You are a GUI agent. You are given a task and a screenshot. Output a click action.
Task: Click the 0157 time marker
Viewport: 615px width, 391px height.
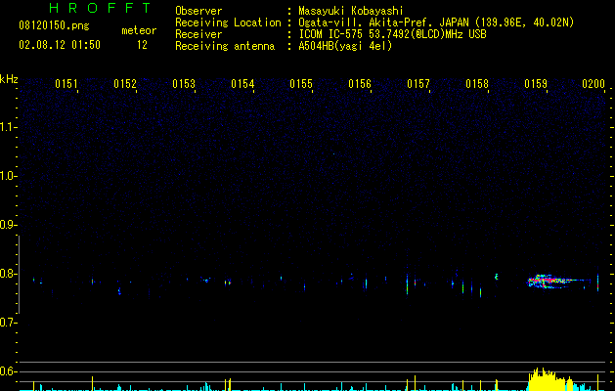coord(418,84)
